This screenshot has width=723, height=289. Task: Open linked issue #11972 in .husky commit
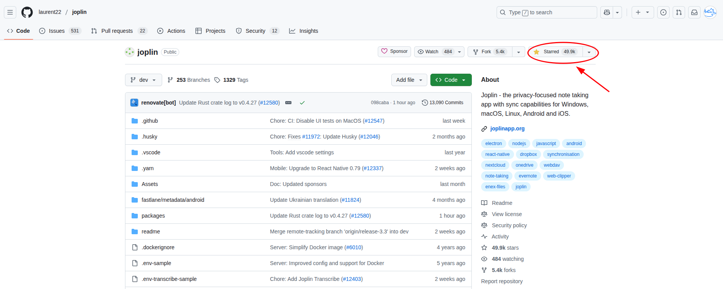tap(311, 137)
